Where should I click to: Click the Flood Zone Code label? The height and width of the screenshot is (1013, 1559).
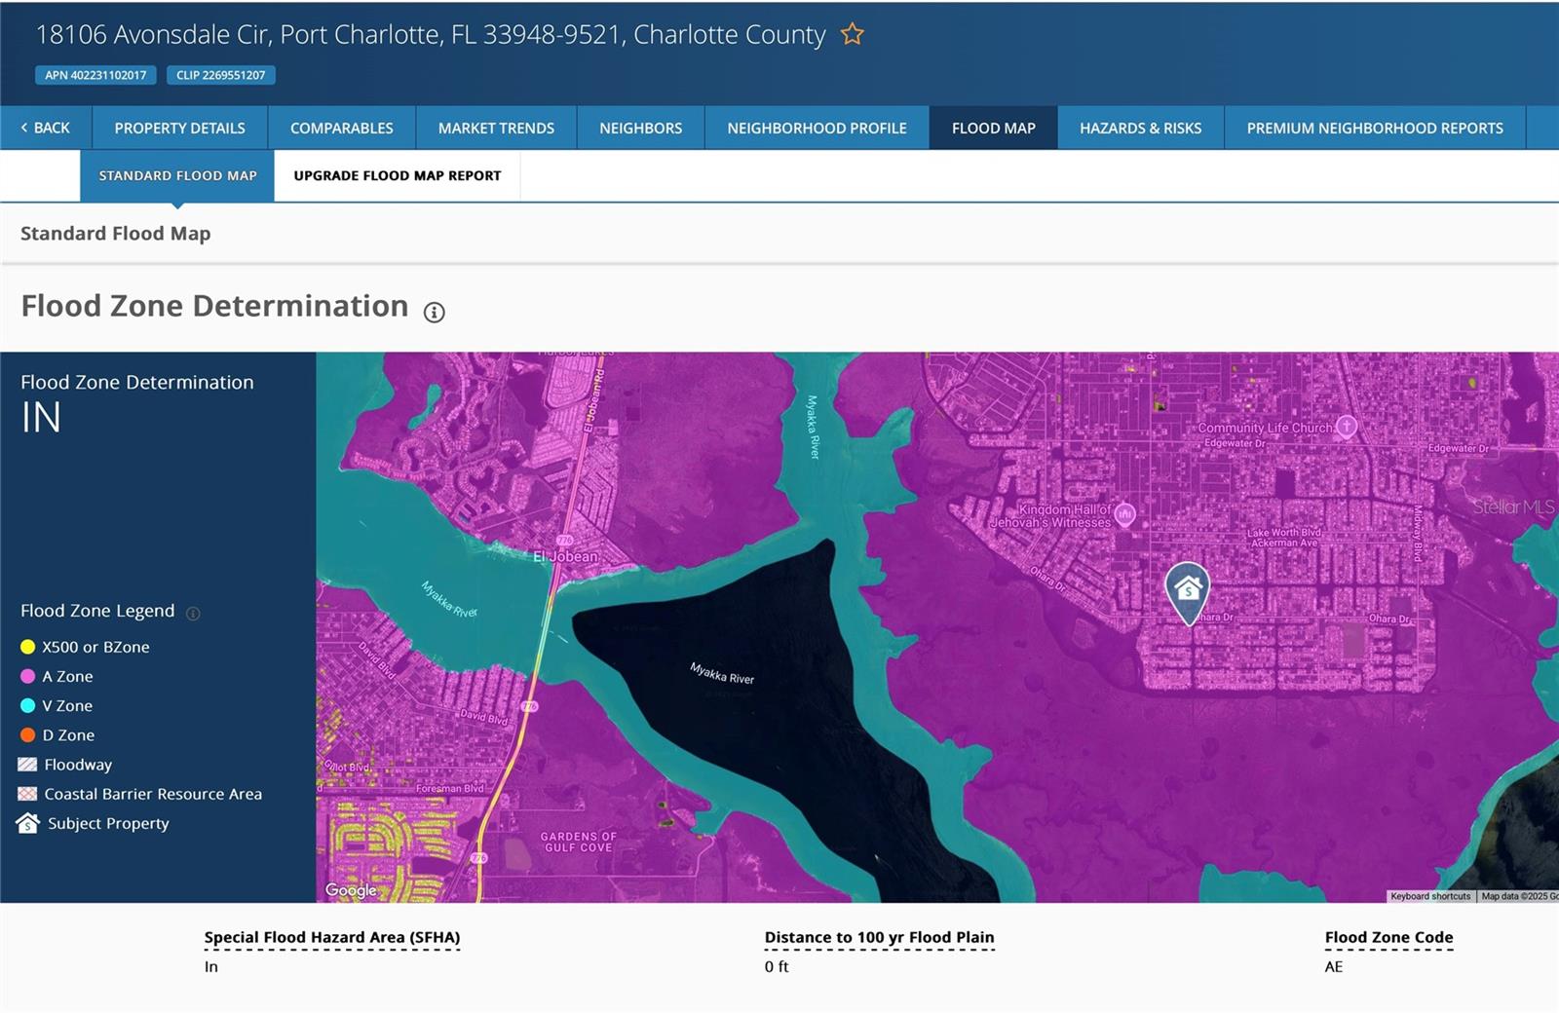1388,937
